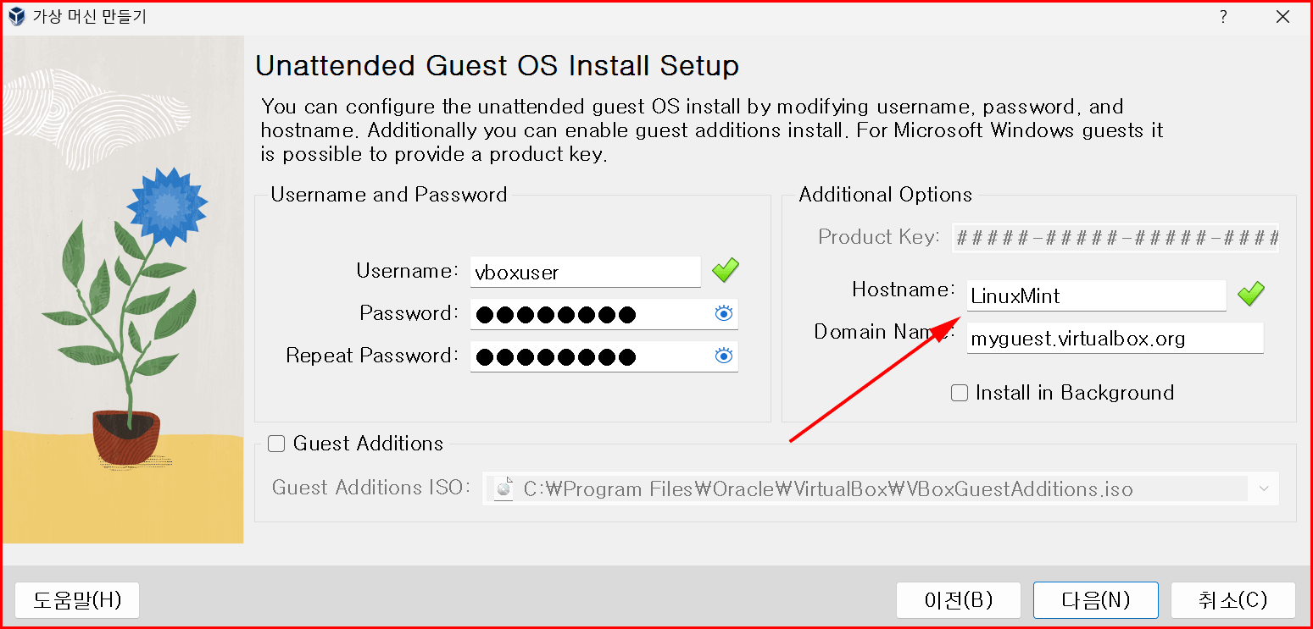Click the disc icon in Guest Additions ISO field

click(x=504, y=489)
